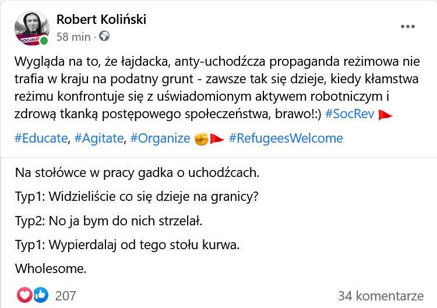The image size is (437, 308).
Task: Click the heart reaction icon
Action: [x=24, y=295]
